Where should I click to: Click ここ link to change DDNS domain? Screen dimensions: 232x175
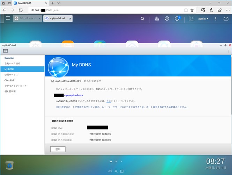coord(108,101)
